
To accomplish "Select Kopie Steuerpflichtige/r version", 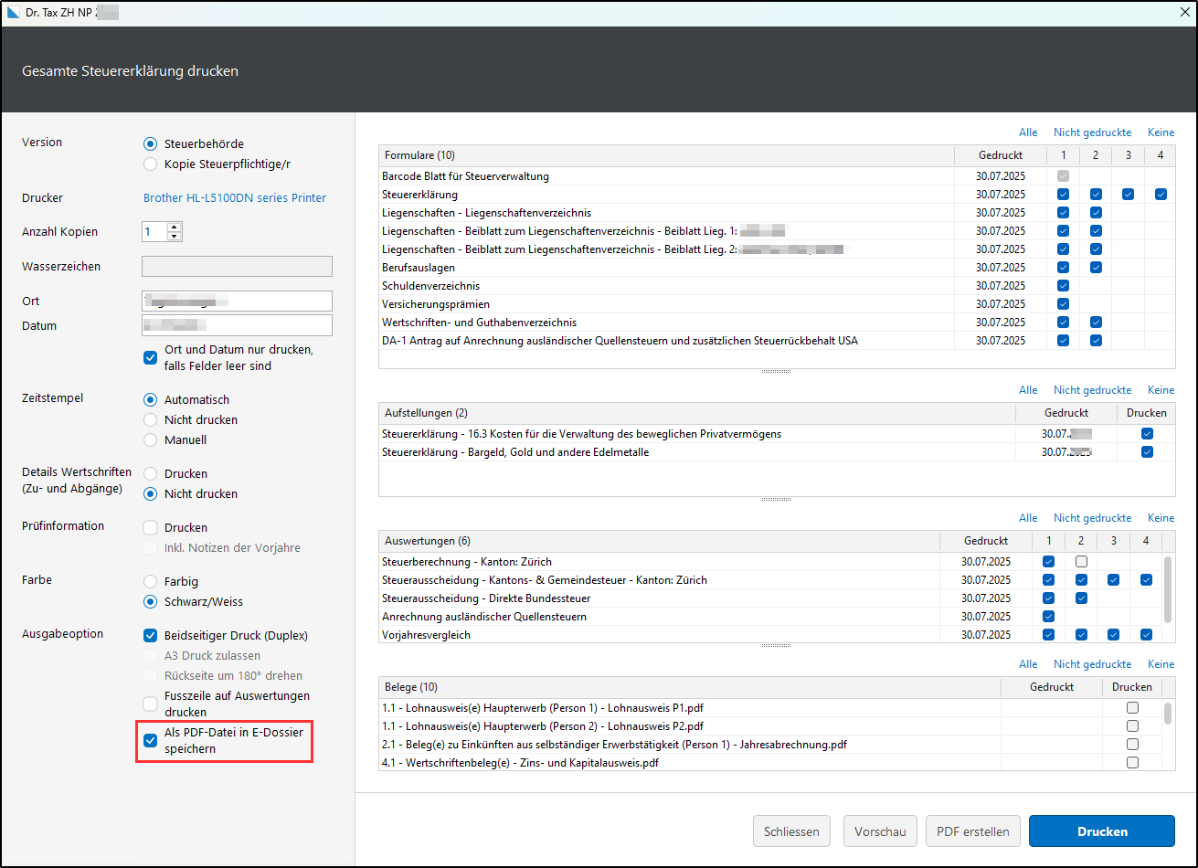I will pos(151,164).
